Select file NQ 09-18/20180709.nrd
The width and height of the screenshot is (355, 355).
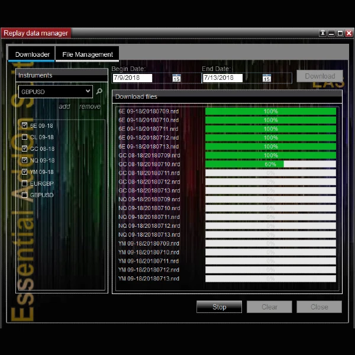[x=149, y=199]
